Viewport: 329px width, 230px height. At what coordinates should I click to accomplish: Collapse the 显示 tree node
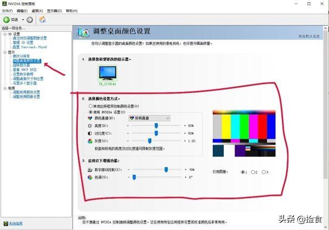[x=5, y=52]
